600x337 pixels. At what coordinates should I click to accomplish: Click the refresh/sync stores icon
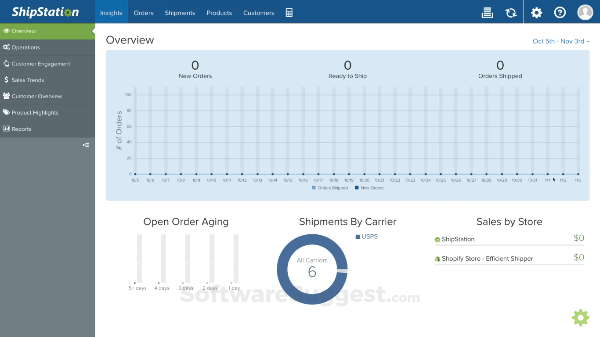[511, 12]
